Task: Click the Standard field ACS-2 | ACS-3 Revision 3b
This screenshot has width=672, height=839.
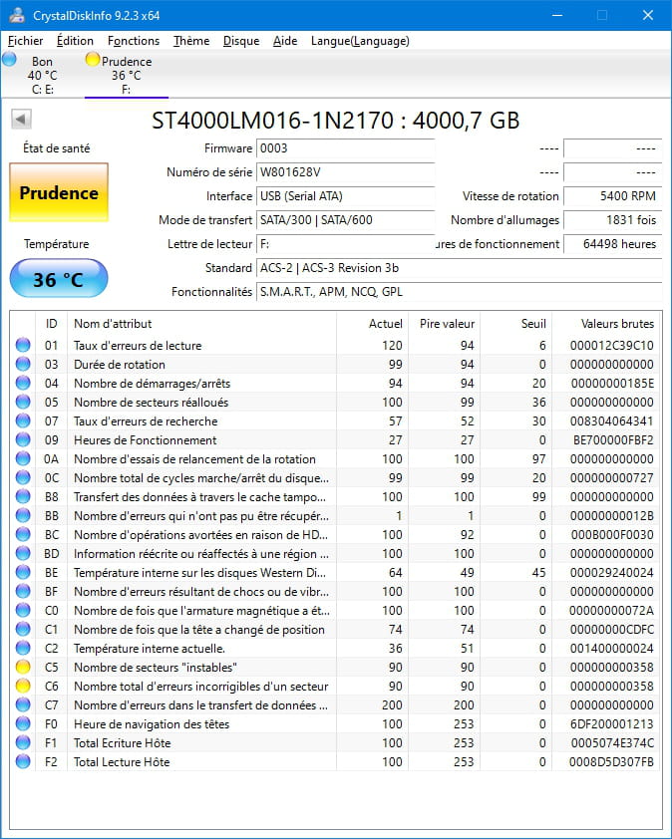Action: pos(459,268)
